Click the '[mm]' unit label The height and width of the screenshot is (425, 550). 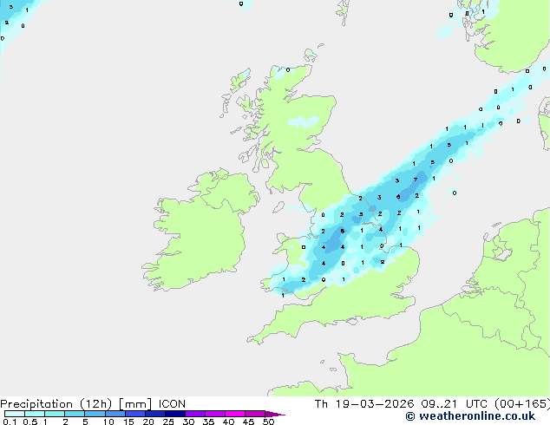(135, 404)
